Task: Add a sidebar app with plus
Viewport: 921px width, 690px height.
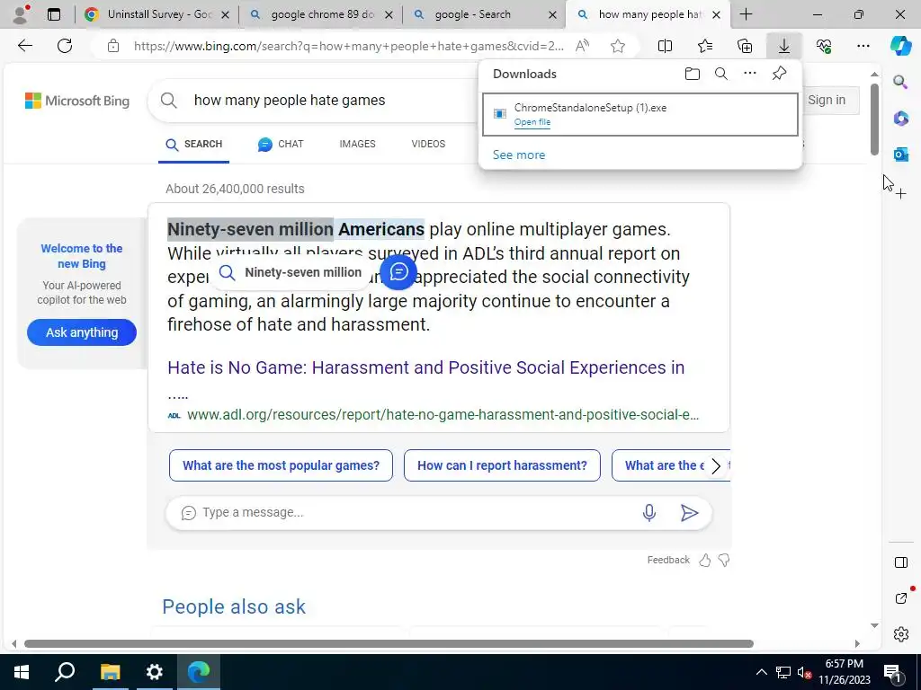Action: click(x=901, y=194)
